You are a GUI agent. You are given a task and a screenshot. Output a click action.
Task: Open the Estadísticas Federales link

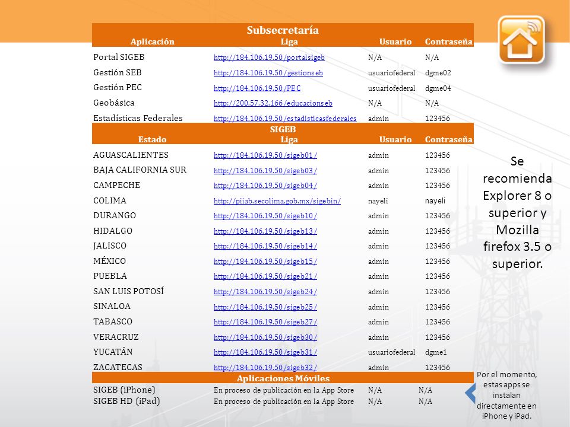pos(285,119)
